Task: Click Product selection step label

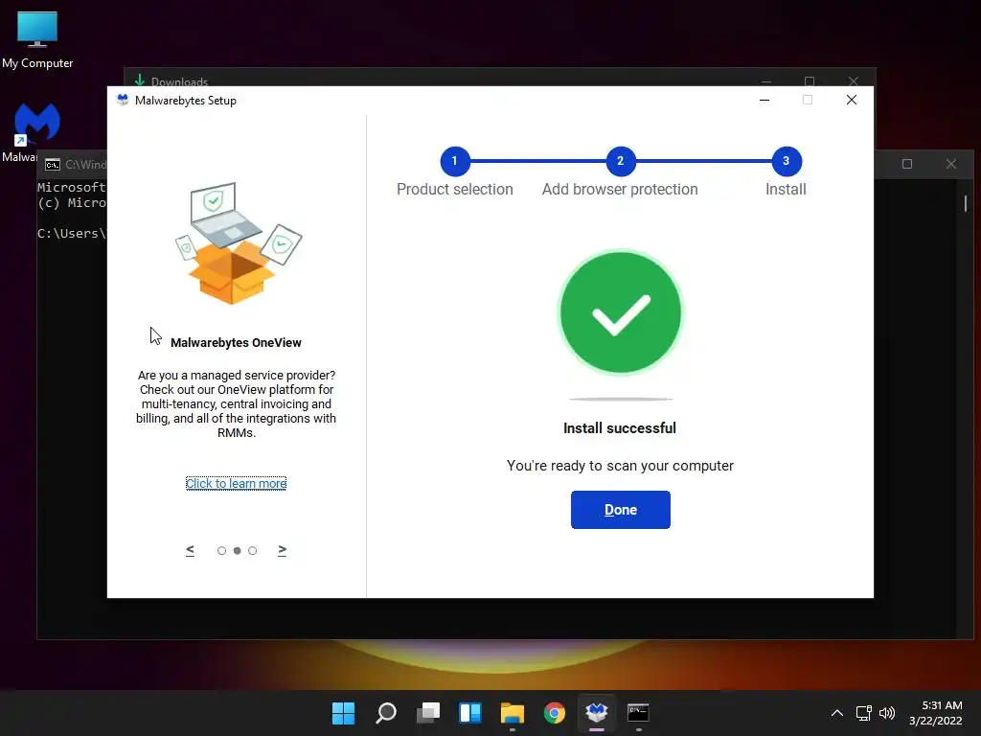Action: point(455,189)
